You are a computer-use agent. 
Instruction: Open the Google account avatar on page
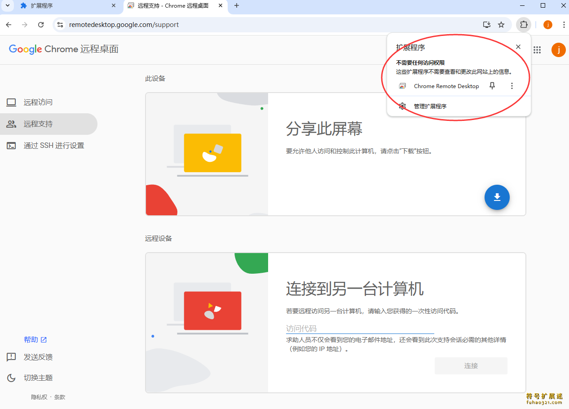click(559, 50)
